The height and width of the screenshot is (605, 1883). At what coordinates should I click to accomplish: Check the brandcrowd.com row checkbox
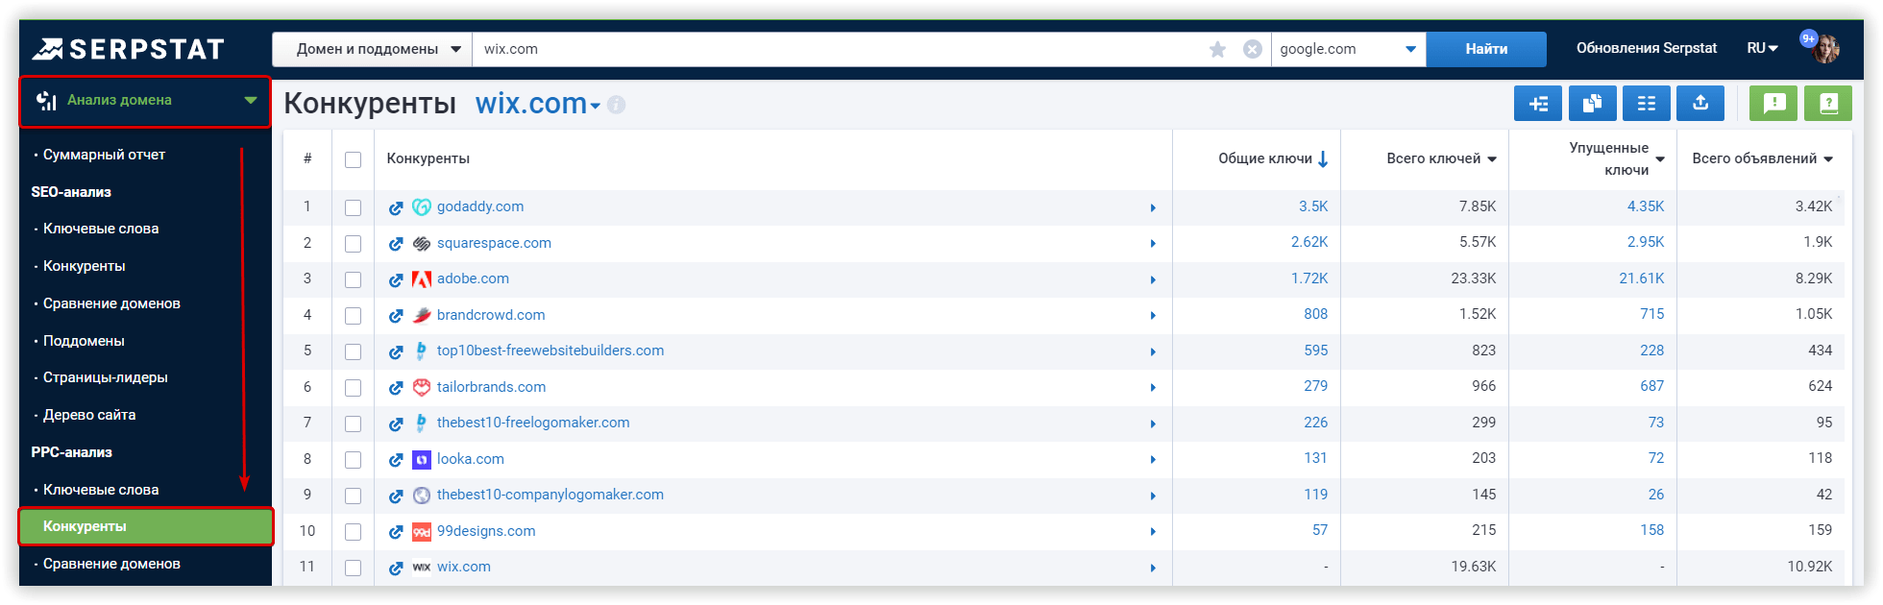click(354, 316)
